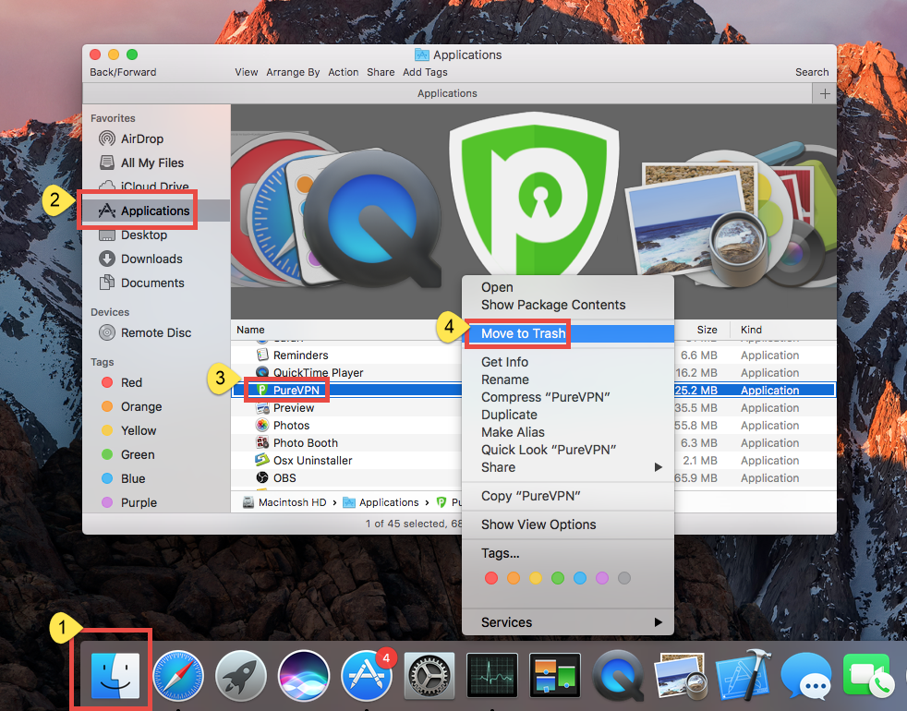
Task: Click the Back navigation button
Action: tap(102, 71)
